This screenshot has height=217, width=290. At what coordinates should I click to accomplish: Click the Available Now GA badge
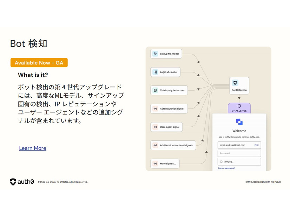(39, 62)
